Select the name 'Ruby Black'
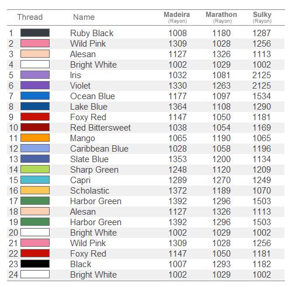The width and height of the screenshot is (292, 287). 92,33
